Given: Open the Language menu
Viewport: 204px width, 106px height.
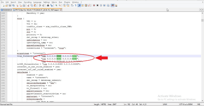Looking at the screenshot, I should coord(37,2).
